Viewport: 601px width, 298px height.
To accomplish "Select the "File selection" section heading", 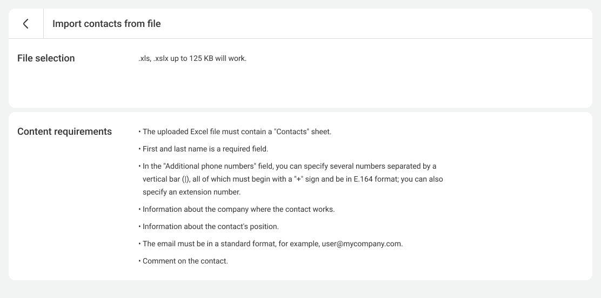I will click(46, 58).
